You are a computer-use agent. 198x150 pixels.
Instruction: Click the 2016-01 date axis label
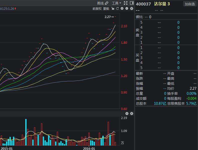(89, 148)
